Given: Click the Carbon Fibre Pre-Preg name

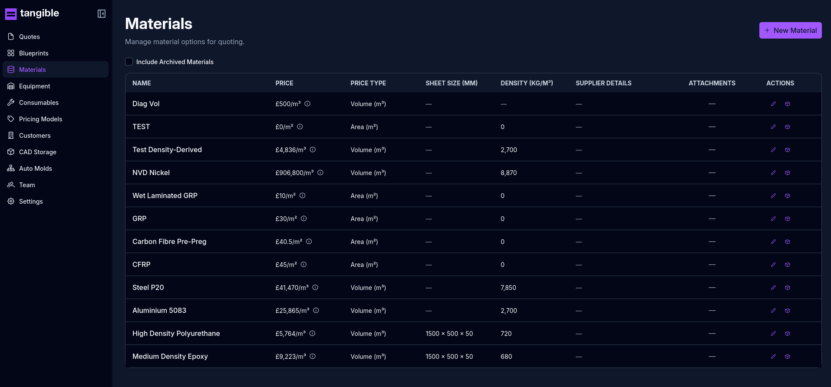Looking at the screenshot, I should pos(169,241).
